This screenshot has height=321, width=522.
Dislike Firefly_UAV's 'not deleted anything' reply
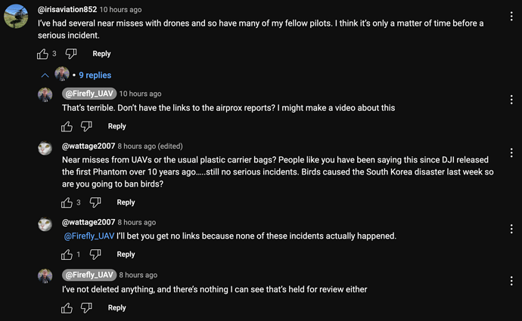click(x=86, y=307)
